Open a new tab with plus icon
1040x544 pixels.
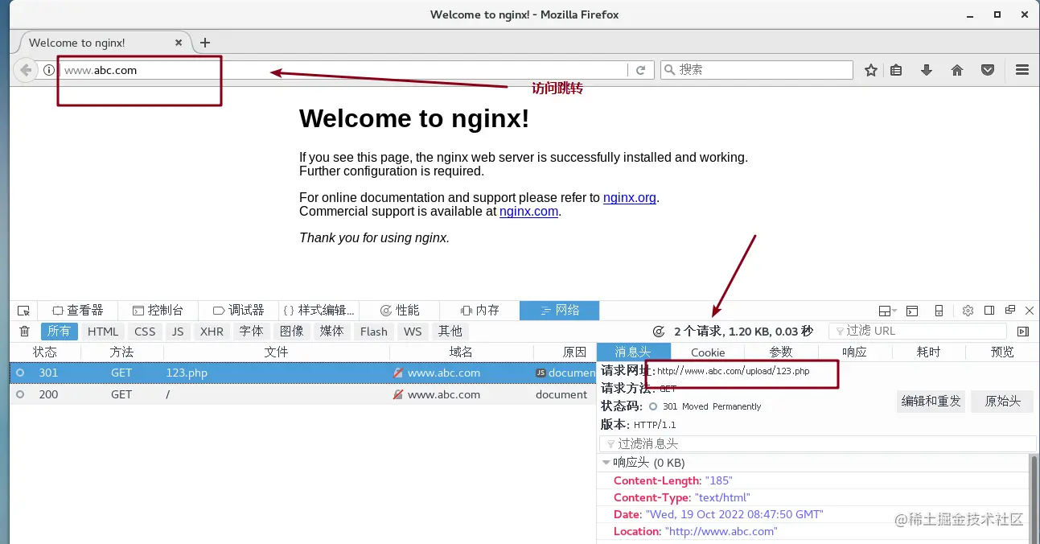click(205, 43)
